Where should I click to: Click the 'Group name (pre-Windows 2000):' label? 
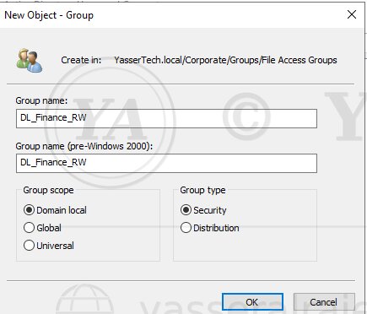[84, 146]
